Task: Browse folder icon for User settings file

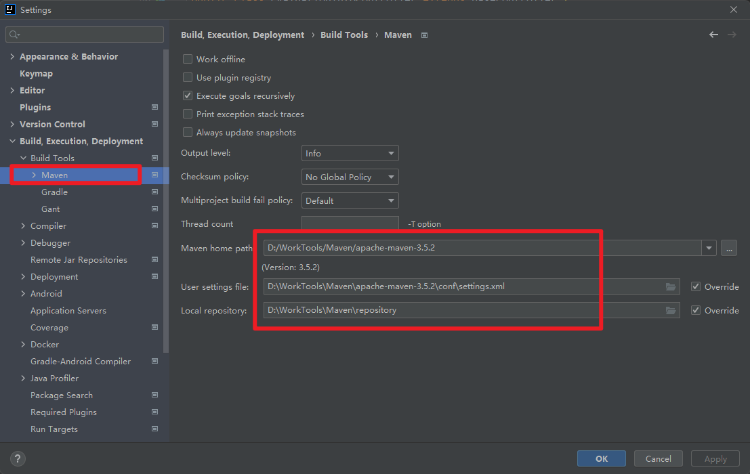Action: tap(671, 286)
